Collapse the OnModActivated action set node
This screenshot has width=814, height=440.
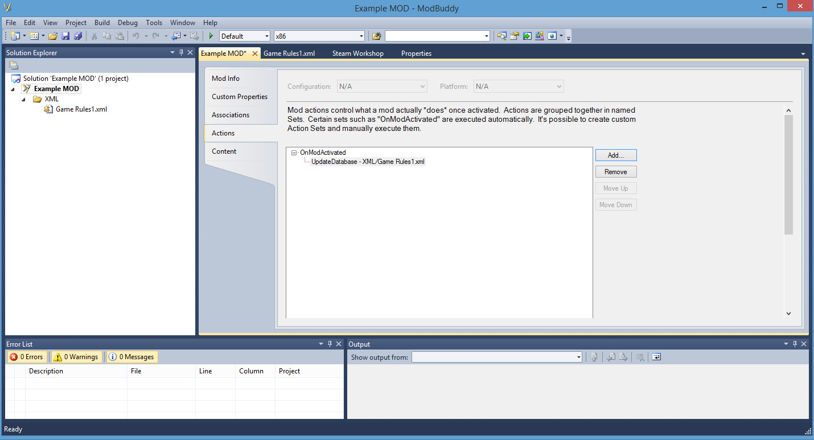point(294,153)
